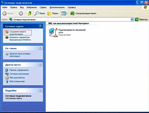Select the local area connection icon
This screenshot has height=113, width=149.
click(x=53, y=32)
